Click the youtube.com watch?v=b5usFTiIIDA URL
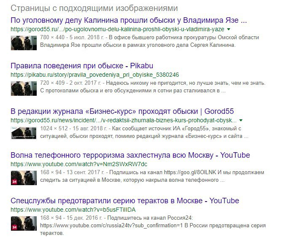This screenshot has height=245, width=286. pos(73,210)
